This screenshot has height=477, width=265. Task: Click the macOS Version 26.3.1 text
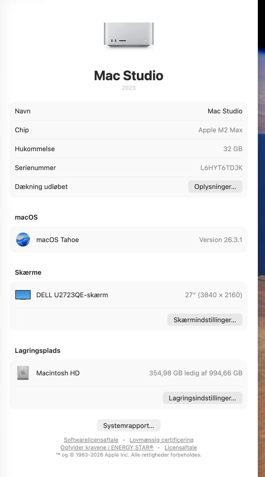tap(221, 240)
